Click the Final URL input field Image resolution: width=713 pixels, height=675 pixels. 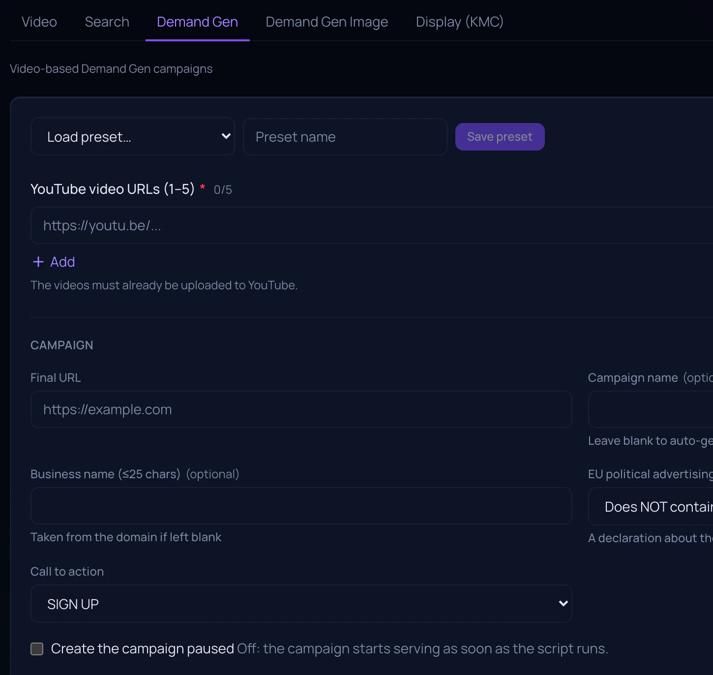(x=301, y=409)
